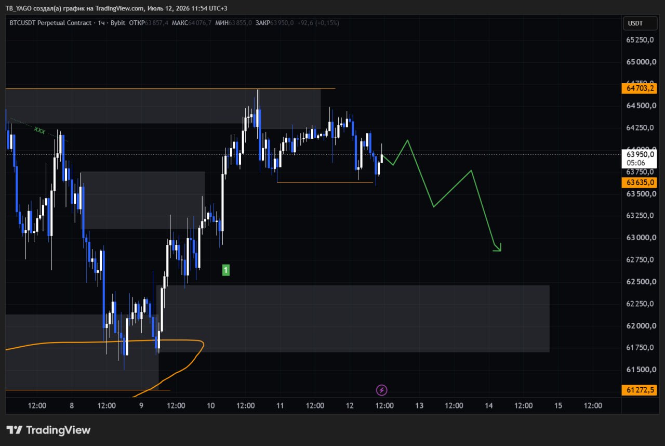The height and width of the screenshot is (446, 665).
Task: Click the current price tag 63950,0 on axis
Action: click(639, 154)
